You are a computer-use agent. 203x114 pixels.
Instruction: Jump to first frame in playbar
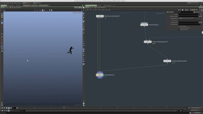click(2, 108)
